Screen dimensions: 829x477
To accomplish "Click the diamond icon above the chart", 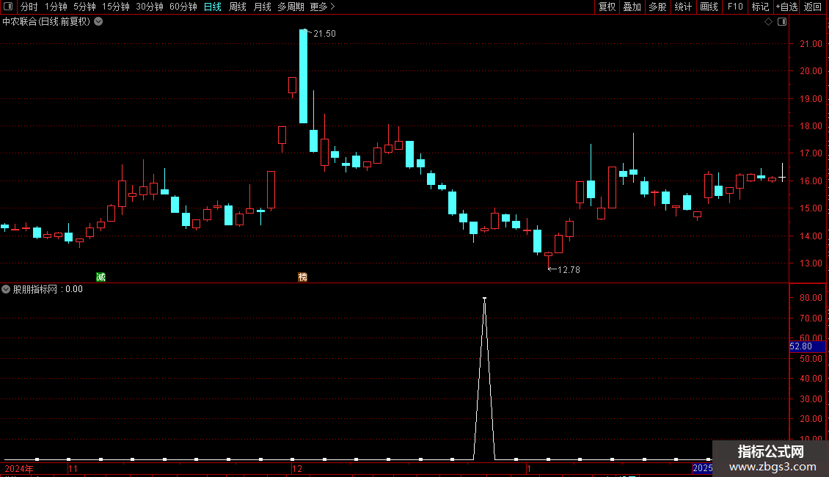I will click(x=769, y=22).
